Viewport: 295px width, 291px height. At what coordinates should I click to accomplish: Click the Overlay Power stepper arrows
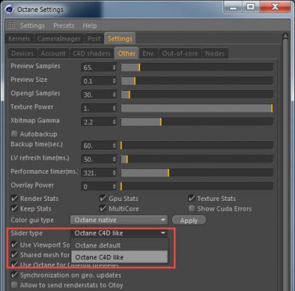click(x=114, y=186)
